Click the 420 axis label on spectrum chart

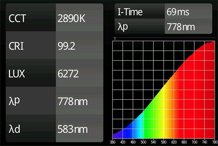123,142
